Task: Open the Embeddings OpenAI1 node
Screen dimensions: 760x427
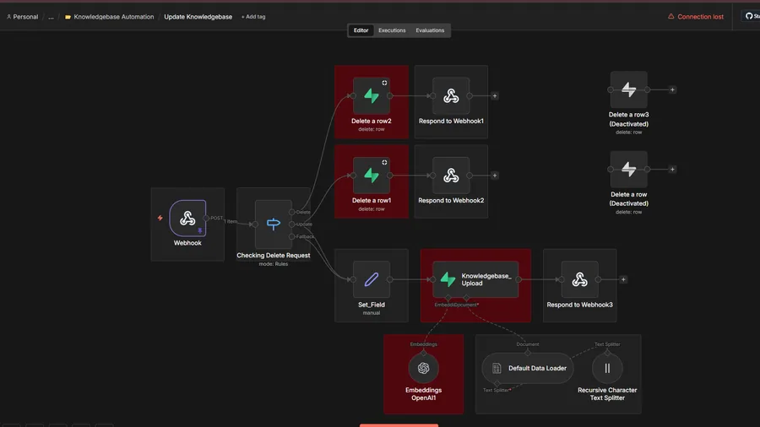Action: (423, 369)
